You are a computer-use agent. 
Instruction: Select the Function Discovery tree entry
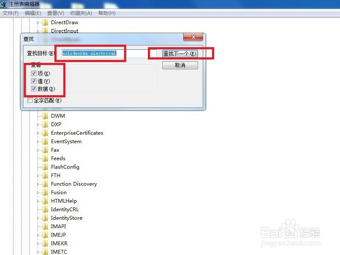(74, 184)
